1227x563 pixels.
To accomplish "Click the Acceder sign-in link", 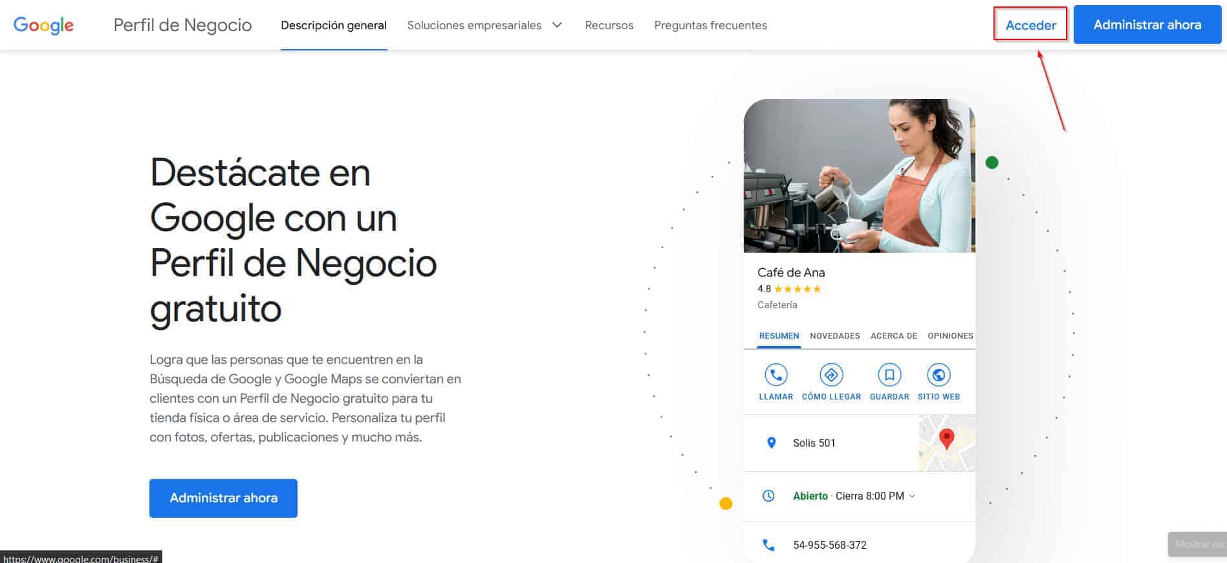I will coord(1030,25).
